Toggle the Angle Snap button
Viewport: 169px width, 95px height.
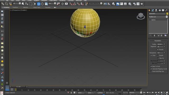(74, 4)
